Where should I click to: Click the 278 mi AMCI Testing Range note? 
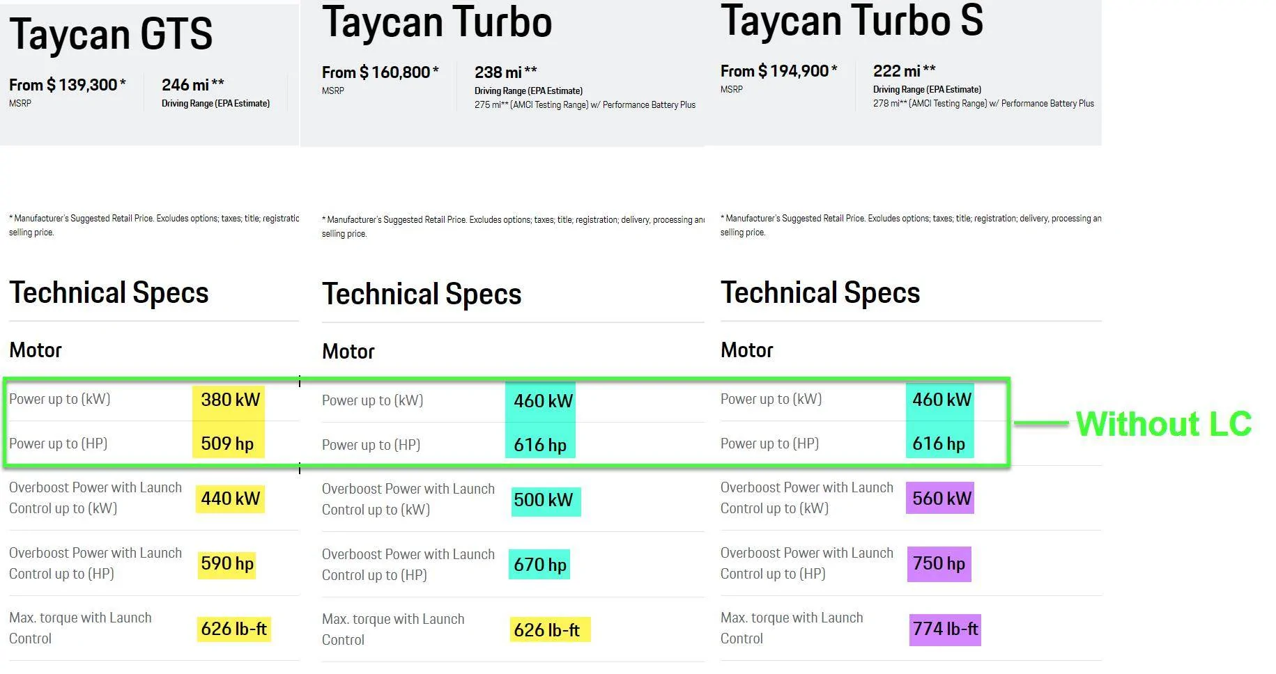click(x=983, y=104)
